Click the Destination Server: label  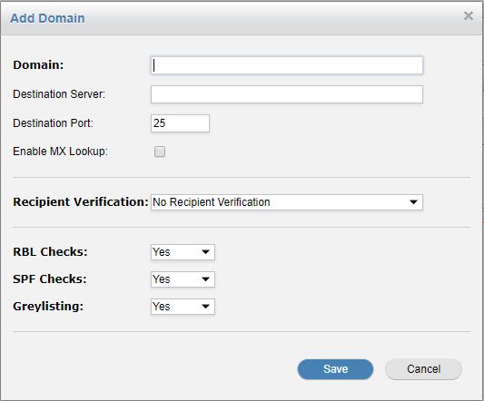(59, 93)
